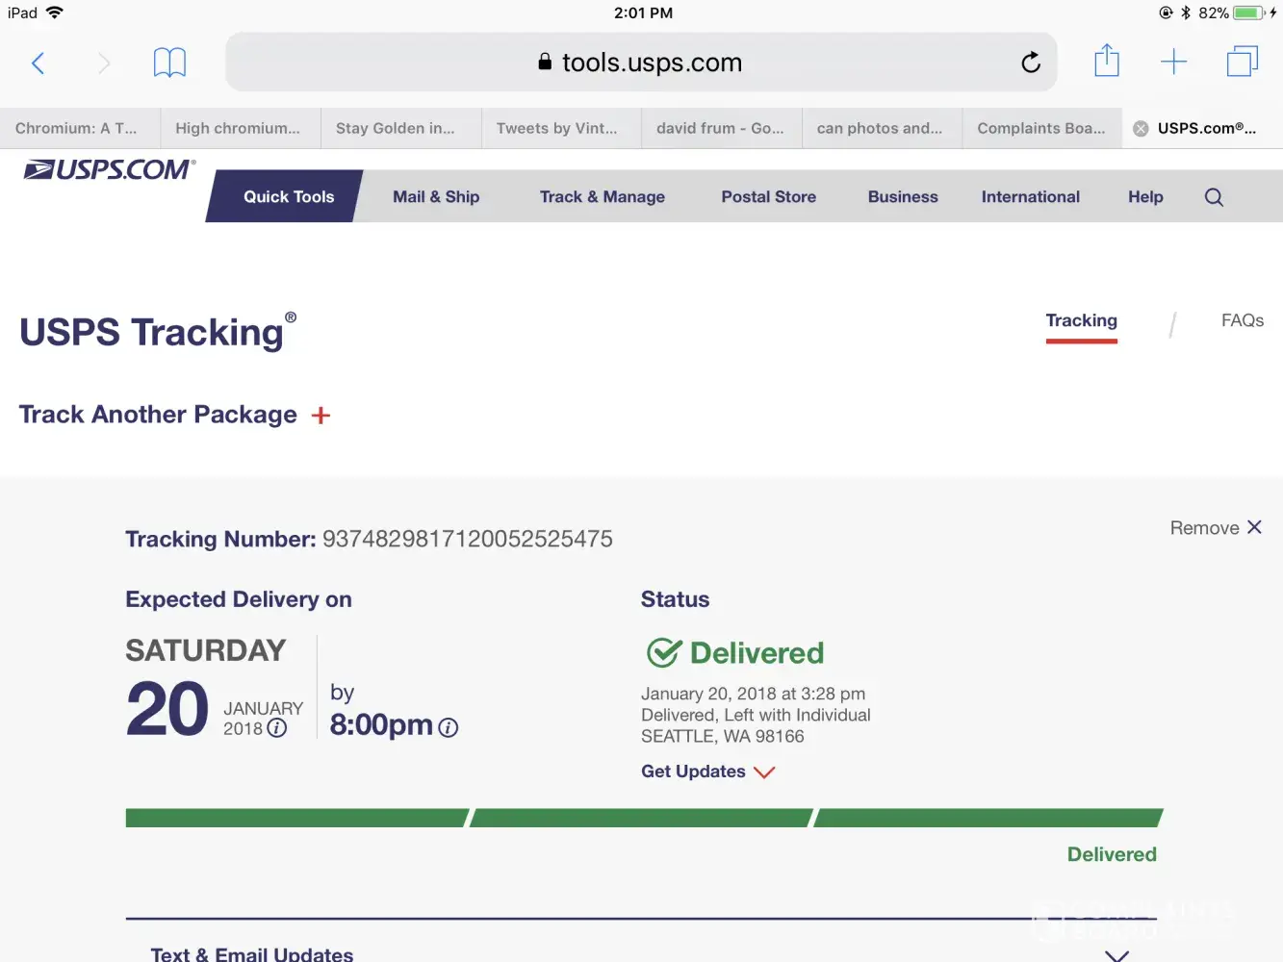Open the Track & Manage menu

pyautogui.click(x=602, y=197)
